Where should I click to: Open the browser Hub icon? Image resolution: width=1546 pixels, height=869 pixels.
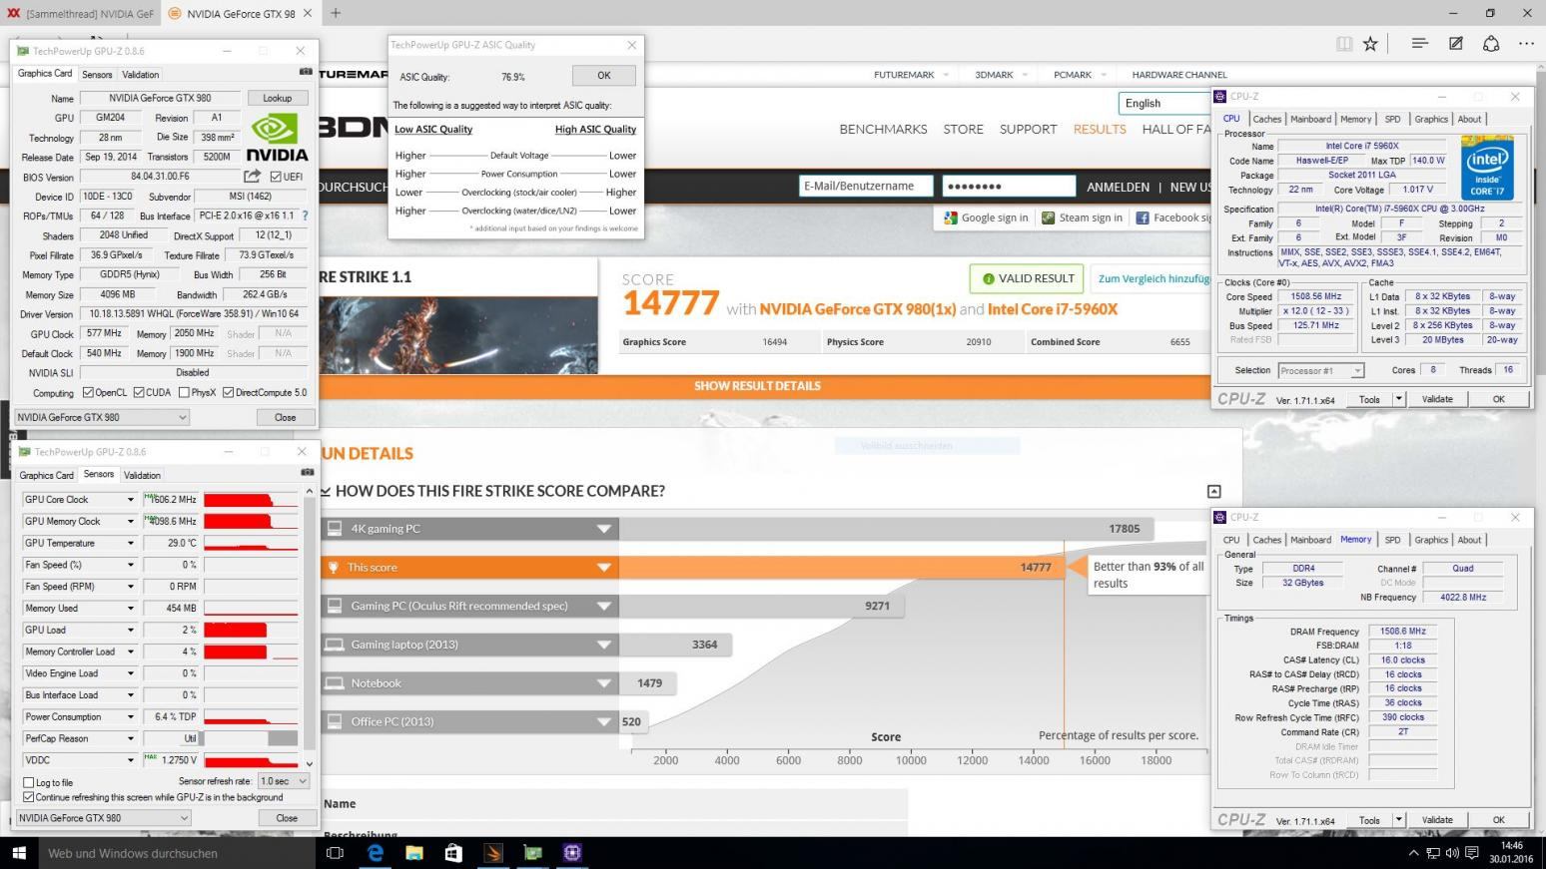[x=1419, y=43]
